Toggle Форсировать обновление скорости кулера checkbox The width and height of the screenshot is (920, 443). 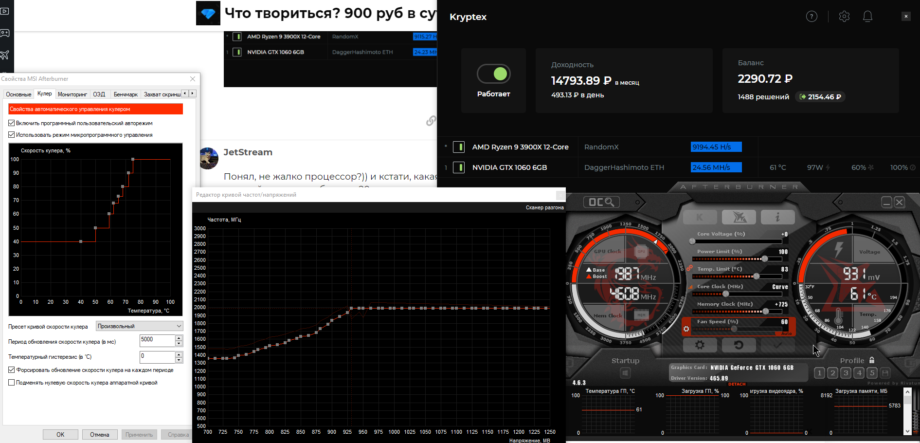[12, 370]
